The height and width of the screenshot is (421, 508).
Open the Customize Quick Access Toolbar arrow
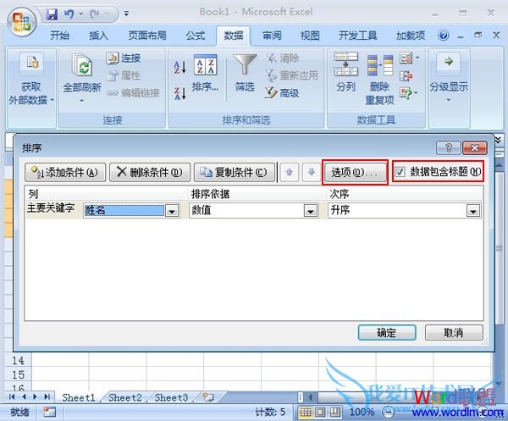click(x=126, y=14)
